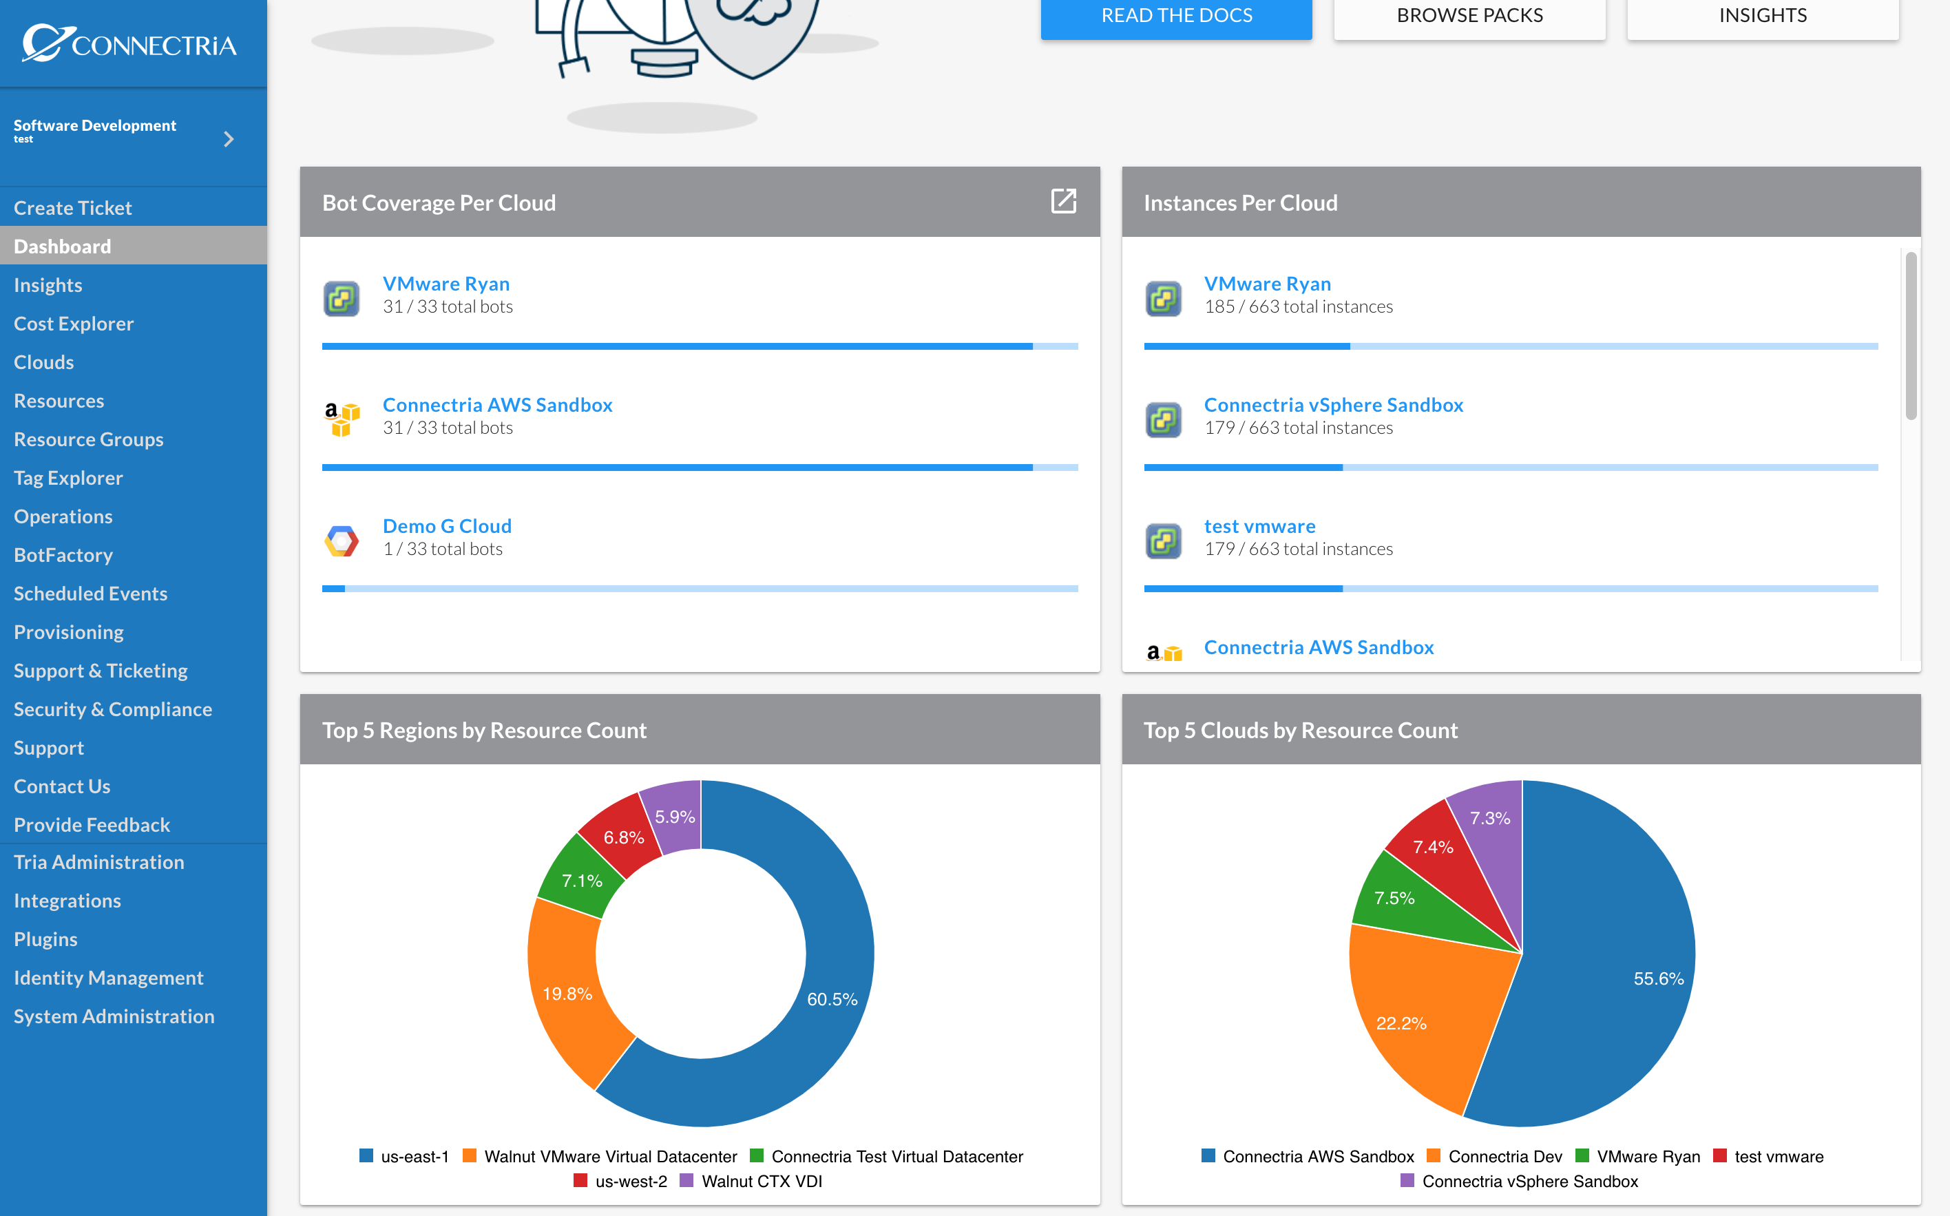Toggle us-west-2 legend swatch
Screen dimensions: 1950x1216
point(580,1181)
